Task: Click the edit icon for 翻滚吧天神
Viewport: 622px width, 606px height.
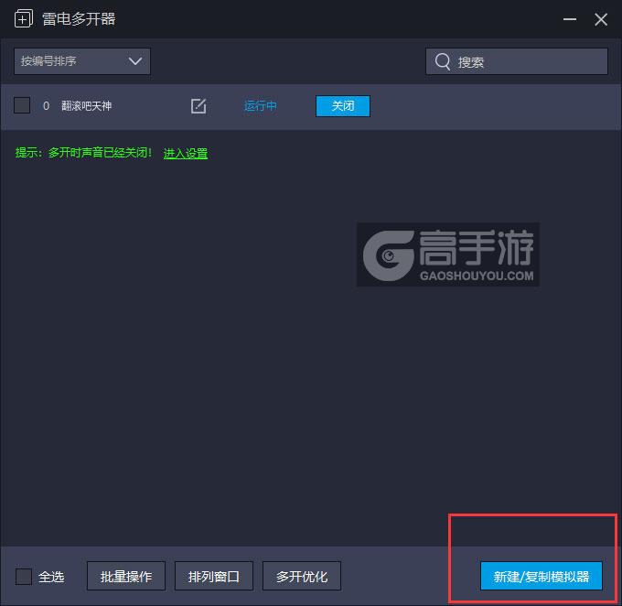Action: (198, 106)
